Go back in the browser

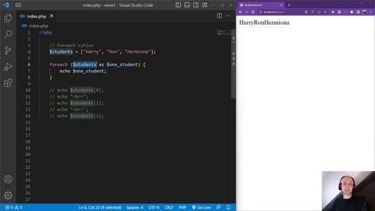pyautogui.click(x=241, y=12)
